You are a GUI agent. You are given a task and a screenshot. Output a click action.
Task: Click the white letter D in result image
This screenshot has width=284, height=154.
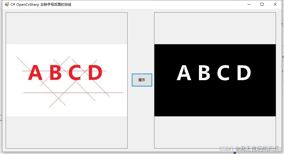(244, 72)
